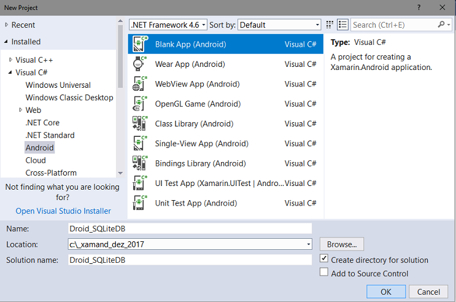Select Unit Test App (Android) template name

(x=196, y=203)
